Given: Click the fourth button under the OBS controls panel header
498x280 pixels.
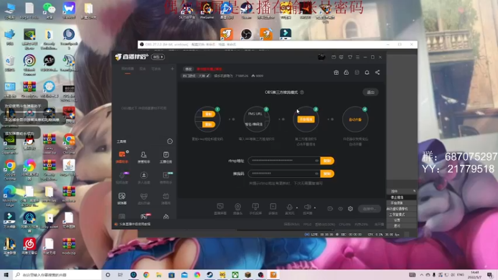Looking at the screenshot, I should pos(397,215).
